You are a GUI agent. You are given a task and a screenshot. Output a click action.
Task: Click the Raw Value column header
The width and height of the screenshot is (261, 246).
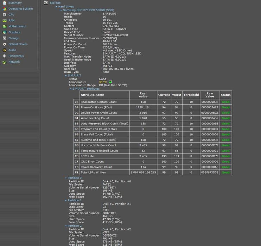click(210, 95)
